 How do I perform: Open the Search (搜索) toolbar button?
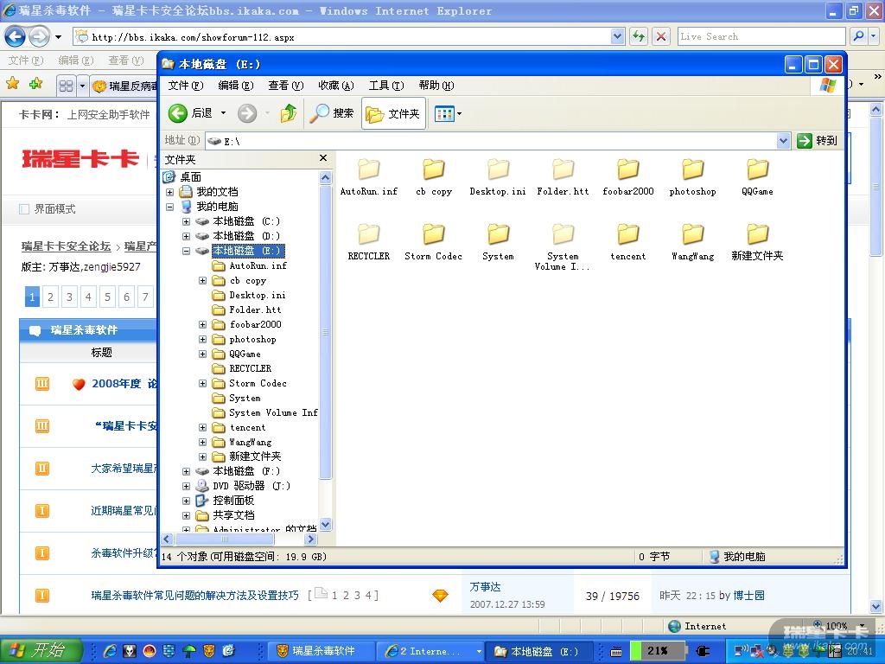(333, 113)
